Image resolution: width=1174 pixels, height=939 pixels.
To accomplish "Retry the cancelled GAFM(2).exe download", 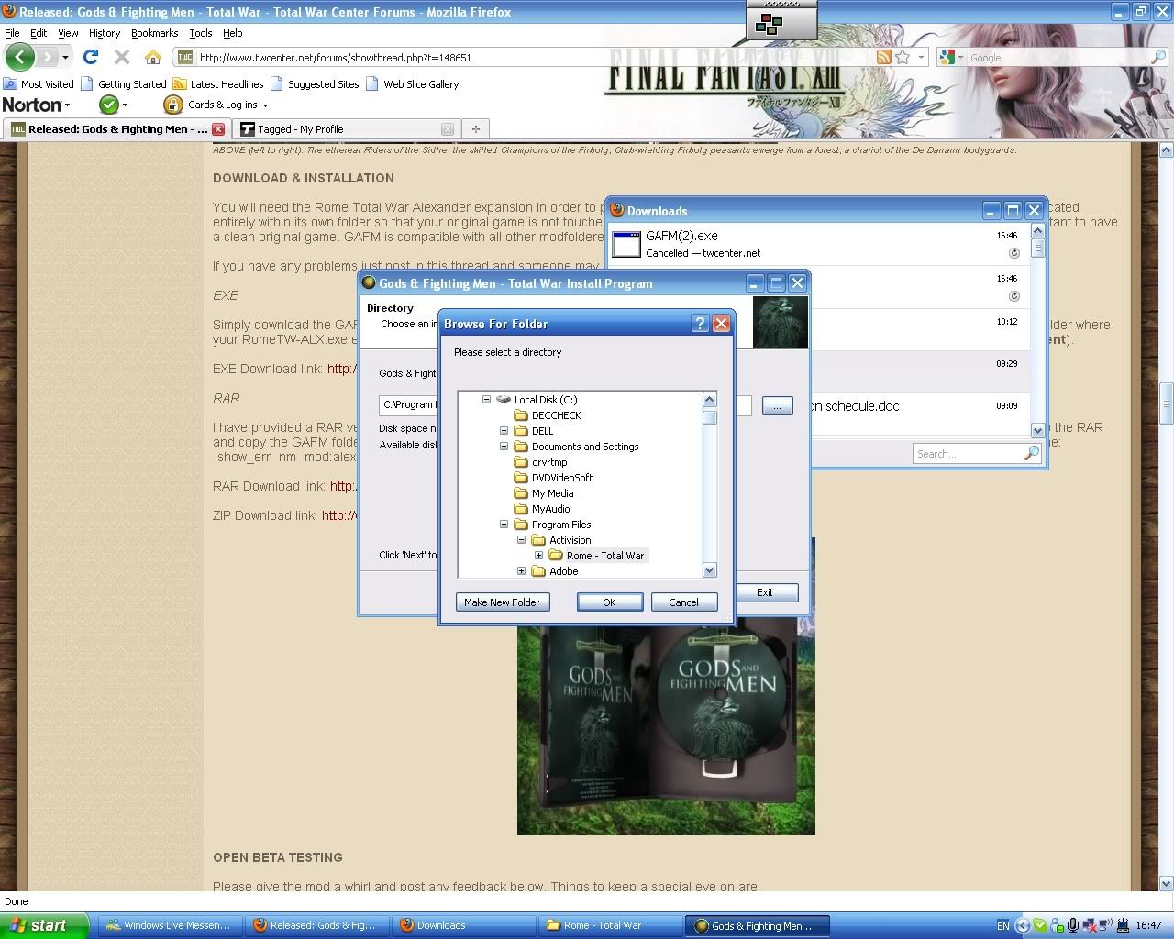I will (x=1013, y=253).
